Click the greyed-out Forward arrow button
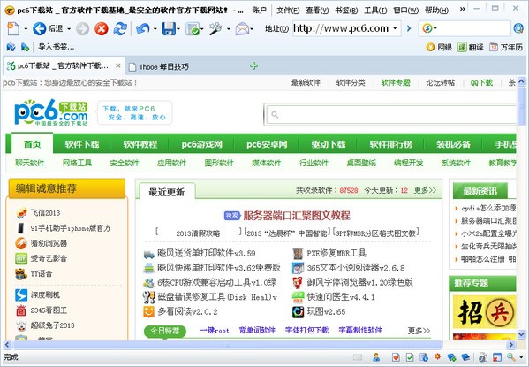529x367 pixels. (82, 28)
